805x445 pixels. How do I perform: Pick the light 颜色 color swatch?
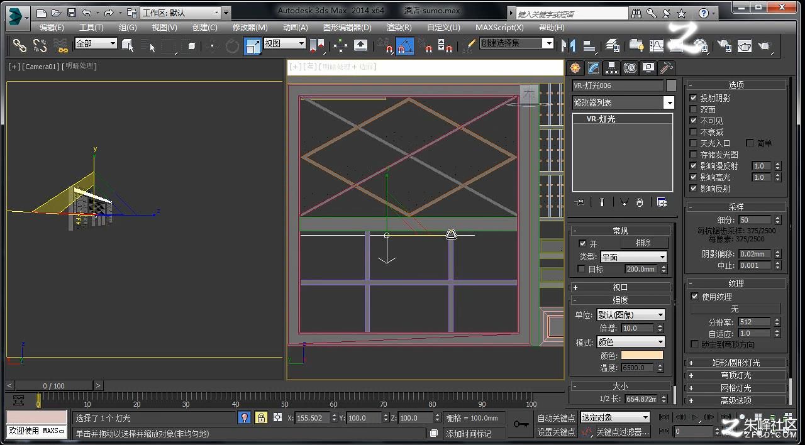pyautogui.click(x=642, y=356)
